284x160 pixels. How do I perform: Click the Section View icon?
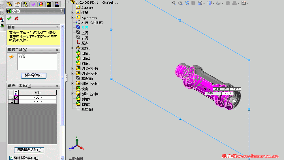coord(193,3)
